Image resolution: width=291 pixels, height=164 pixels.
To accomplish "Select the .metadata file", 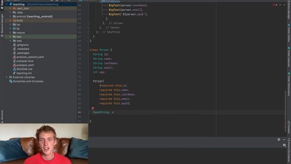I will pyautogui.click(x=23, y=49).
